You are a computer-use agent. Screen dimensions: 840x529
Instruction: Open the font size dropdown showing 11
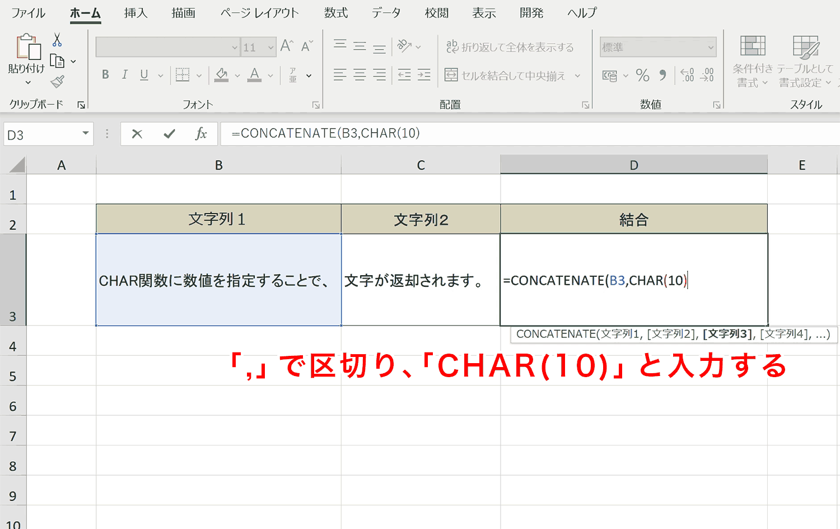point(271,48)
